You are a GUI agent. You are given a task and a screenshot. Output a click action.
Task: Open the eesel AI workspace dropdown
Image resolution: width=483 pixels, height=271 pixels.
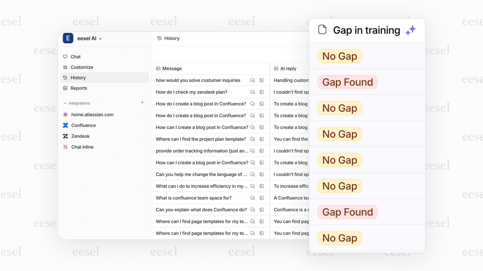tap(100, 39)
